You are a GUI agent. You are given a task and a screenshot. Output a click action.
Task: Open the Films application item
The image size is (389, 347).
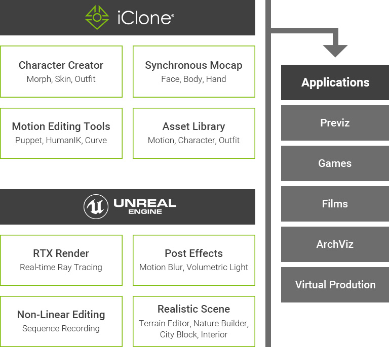pyautogui.click(x=335, y=204)
